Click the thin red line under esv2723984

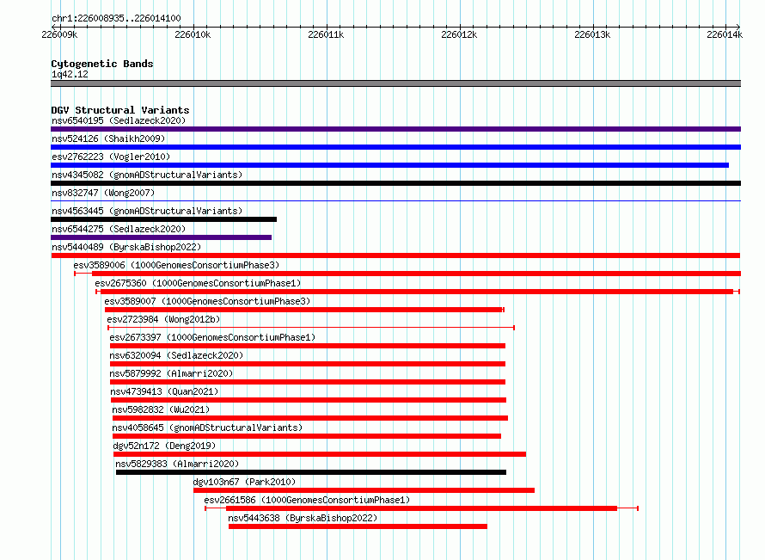tap(311, 328)
